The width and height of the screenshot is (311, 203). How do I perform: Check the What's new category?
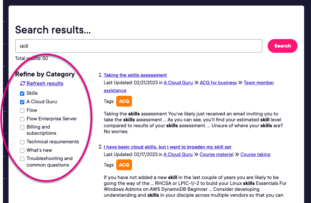(x=22, y=150)
